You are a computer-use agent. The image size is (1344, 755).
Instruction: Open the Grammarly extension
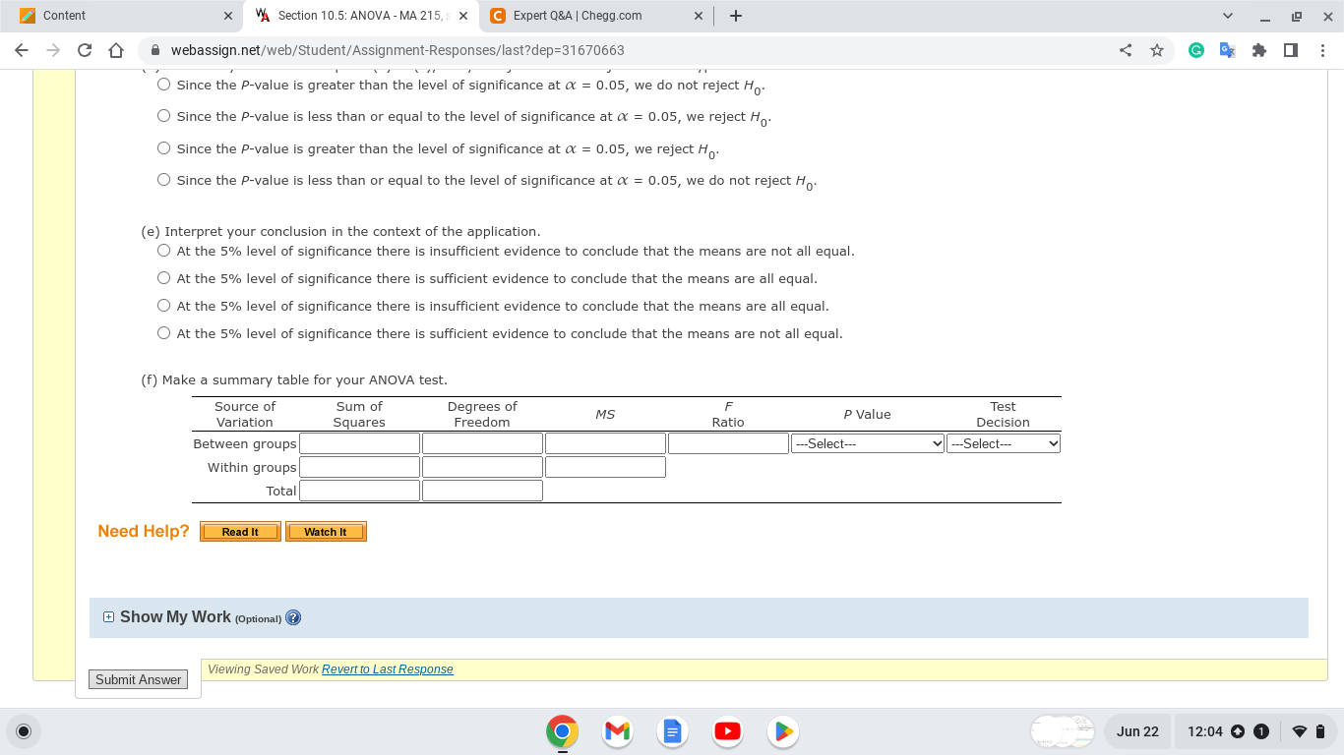point(1195,50)
